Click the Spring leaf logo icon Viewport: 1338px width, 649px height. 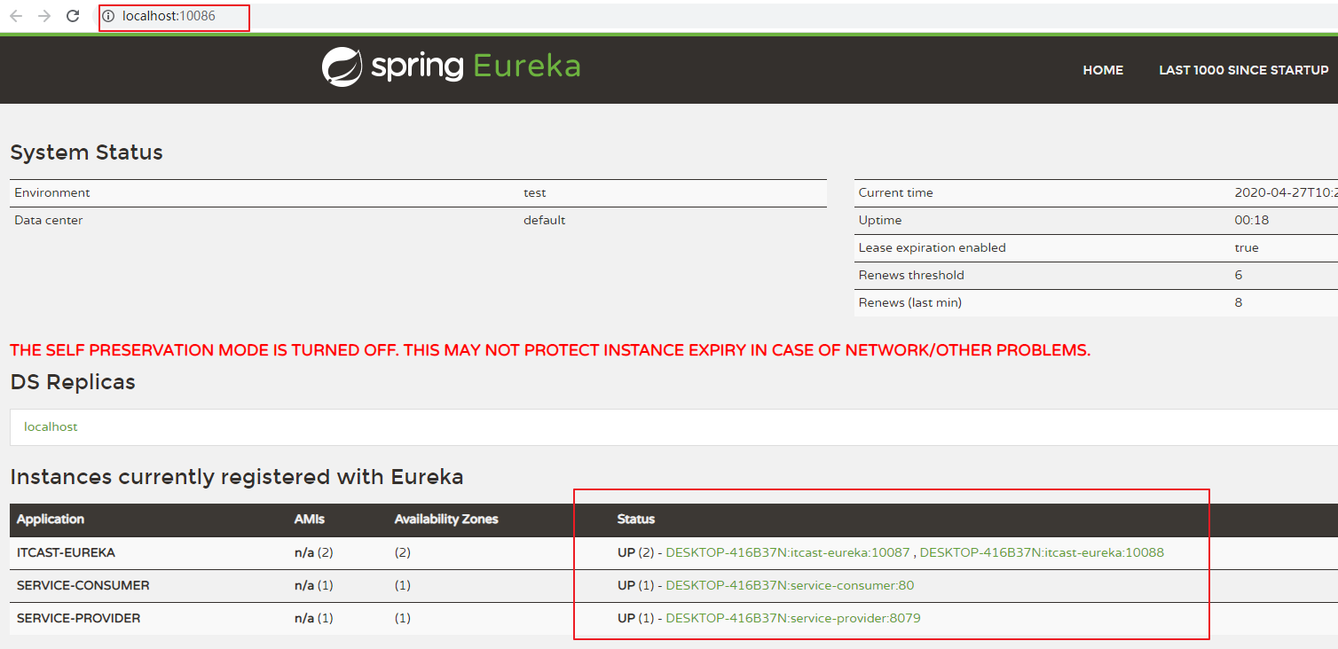[x=342, y=66]
